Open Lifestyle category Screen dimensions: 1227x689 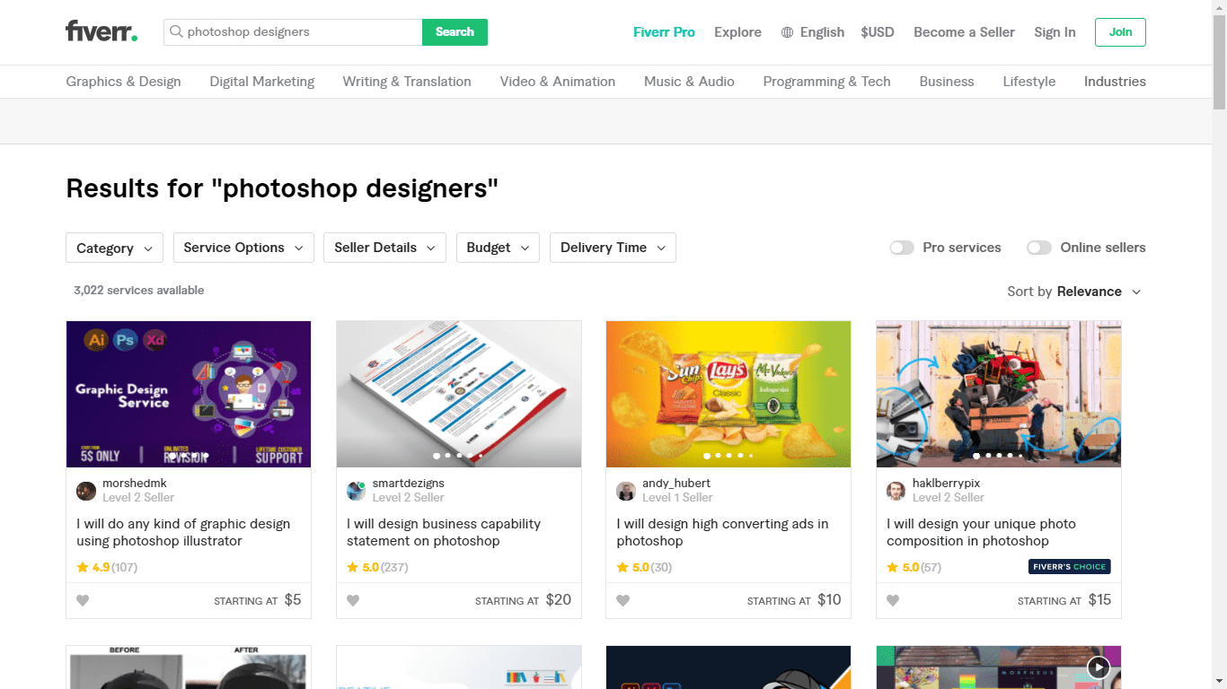click(x=1029, y=82)
